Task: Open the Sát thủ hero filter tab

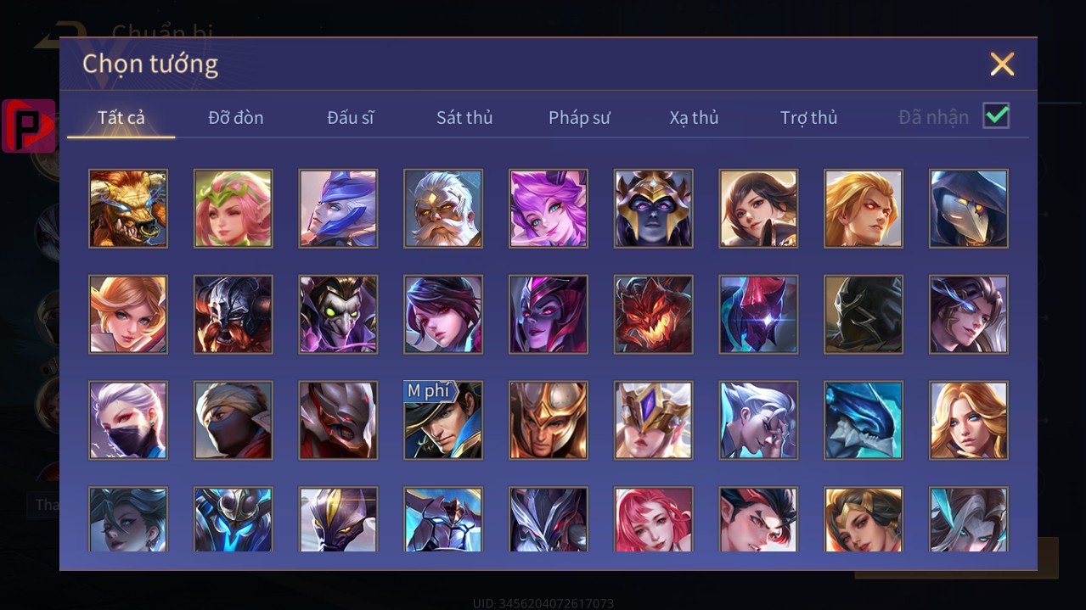Action: tap(464, 118)
